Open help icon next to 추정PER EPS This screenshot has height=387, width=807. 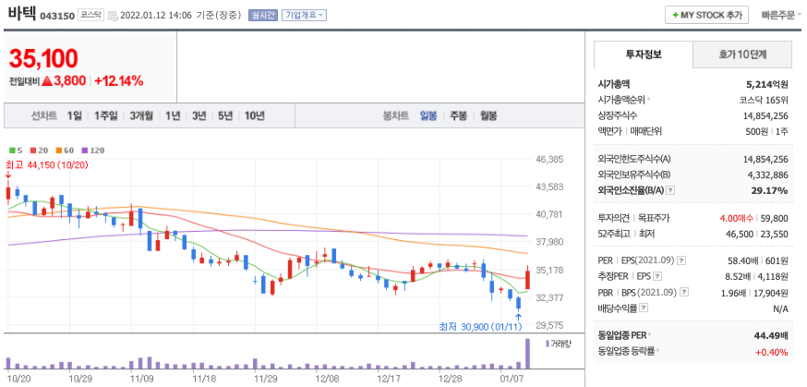657,276
